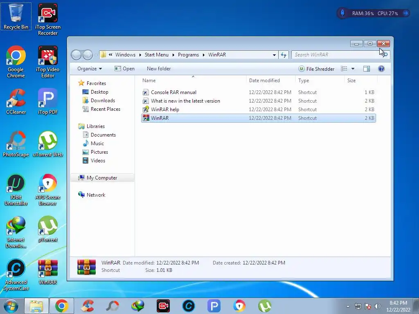419x314 pixels.
Task: Expand arrow after Programs in breadcrumb
Action: coord(204,55)
